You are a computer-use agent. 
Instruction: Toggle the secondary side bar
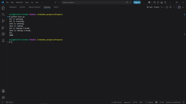point(165,2)
